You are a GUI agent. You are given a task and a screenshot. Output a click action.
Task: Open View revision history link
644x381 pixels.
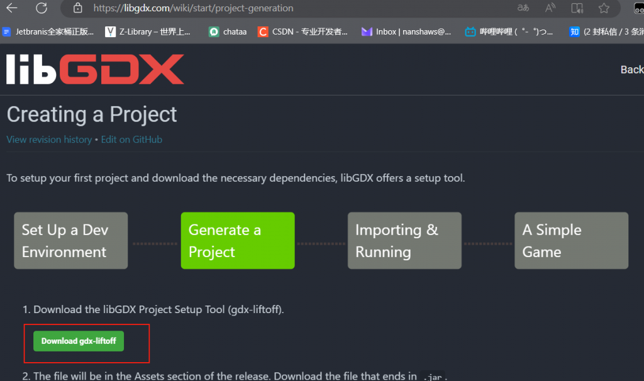pyautogui.click(x=49, y=140)
